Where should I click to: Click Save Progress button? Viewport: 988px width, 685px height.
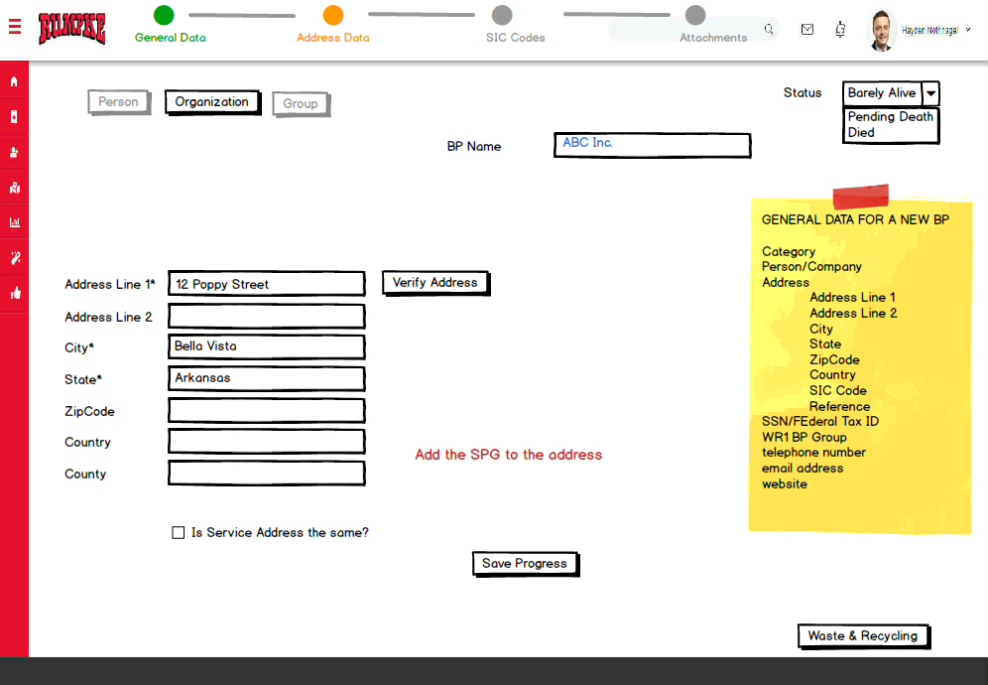525,564
